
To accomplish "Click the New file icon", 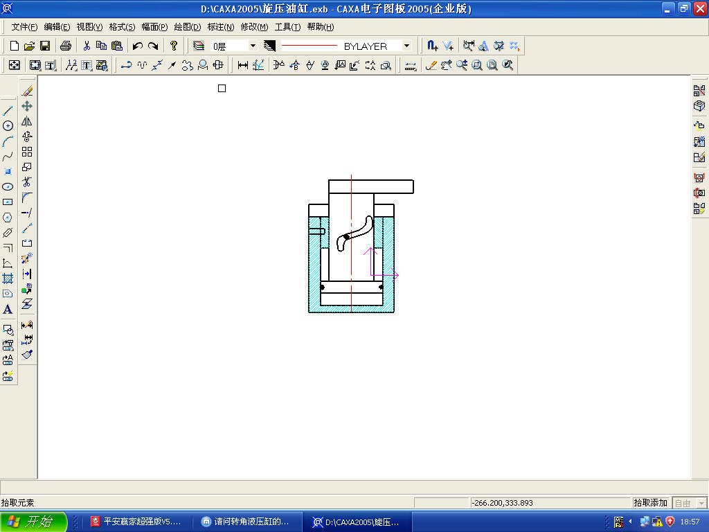I will pos(15,46).
